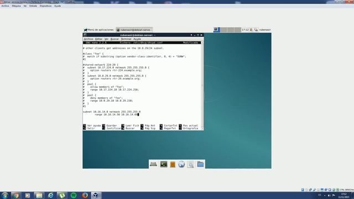This screenshot has height=199, width=354.
Task: Open Firefox from Windows taskbar
Action: [x=85, y=195]
